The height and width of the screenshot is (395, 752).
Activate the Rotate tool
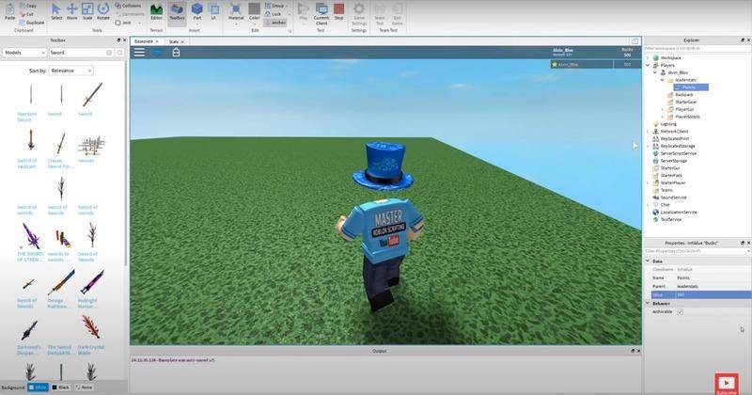[x=103, y=11]
